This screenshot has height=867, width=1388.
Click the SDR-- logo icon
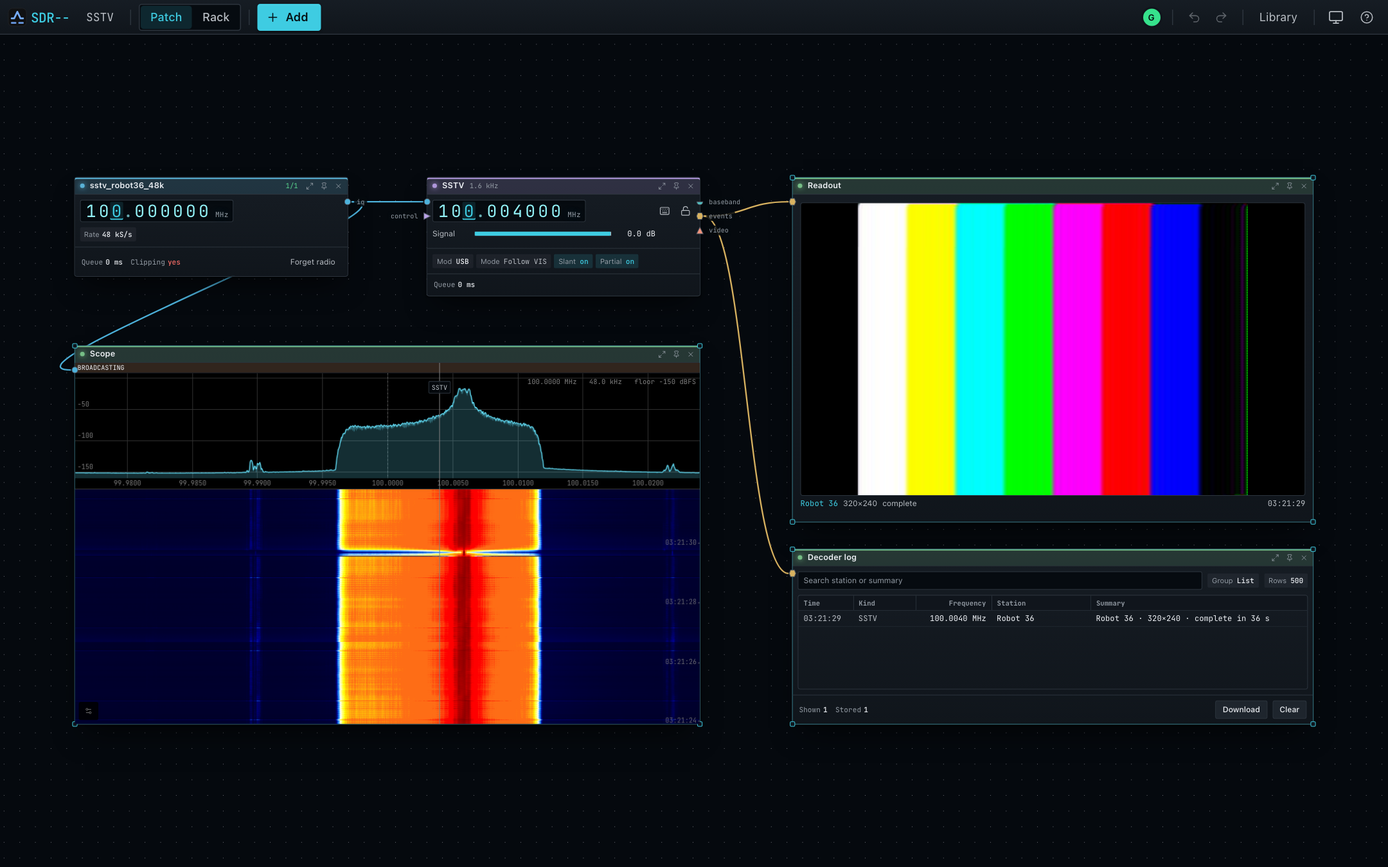click(17, 17)
